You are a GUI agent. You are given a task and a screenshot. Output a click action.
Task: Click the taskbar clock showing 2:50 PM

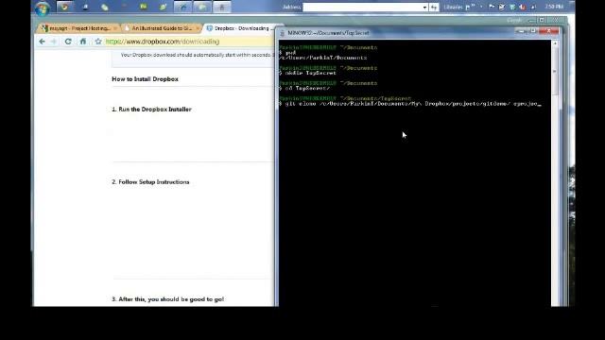(x=554, y=7)
